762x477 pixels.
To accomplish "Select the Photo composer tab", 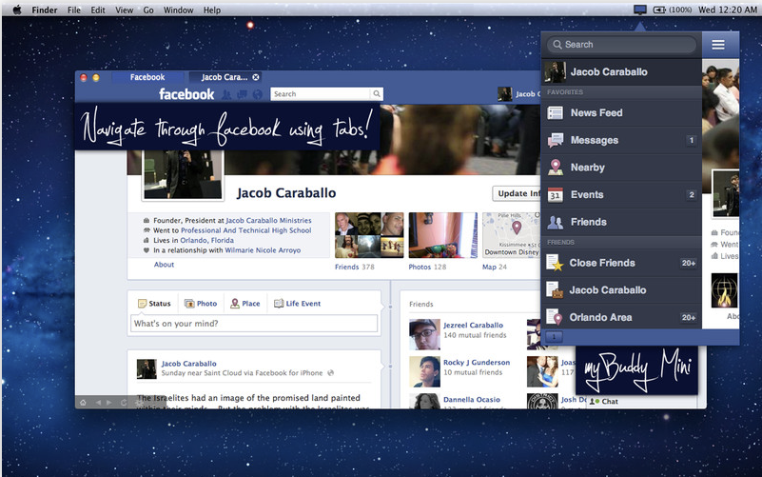I will pos(200,304).
